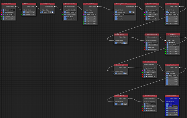
Task: Choose vertex mode in Select Manually node after Fill Grid
Action: click(x=49, y=12)
